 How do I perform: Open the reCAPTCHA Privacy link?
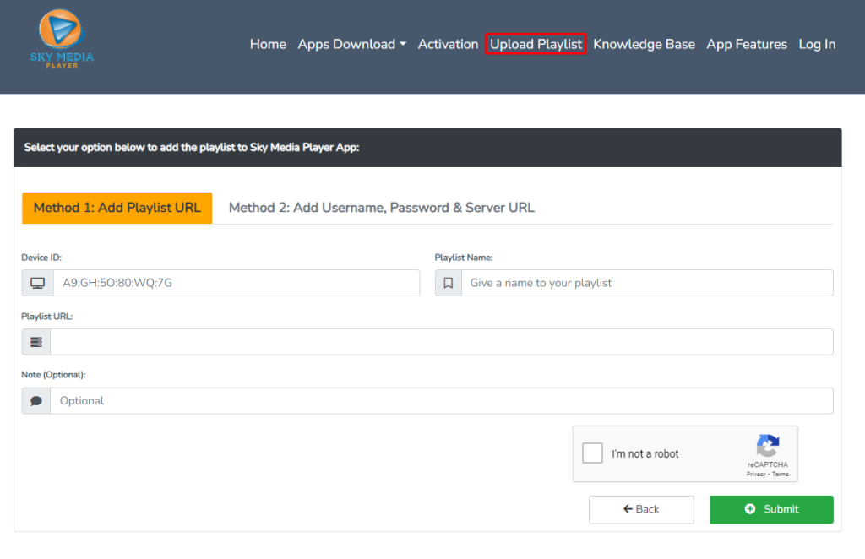pyautogui.click(x=755, y=475)
